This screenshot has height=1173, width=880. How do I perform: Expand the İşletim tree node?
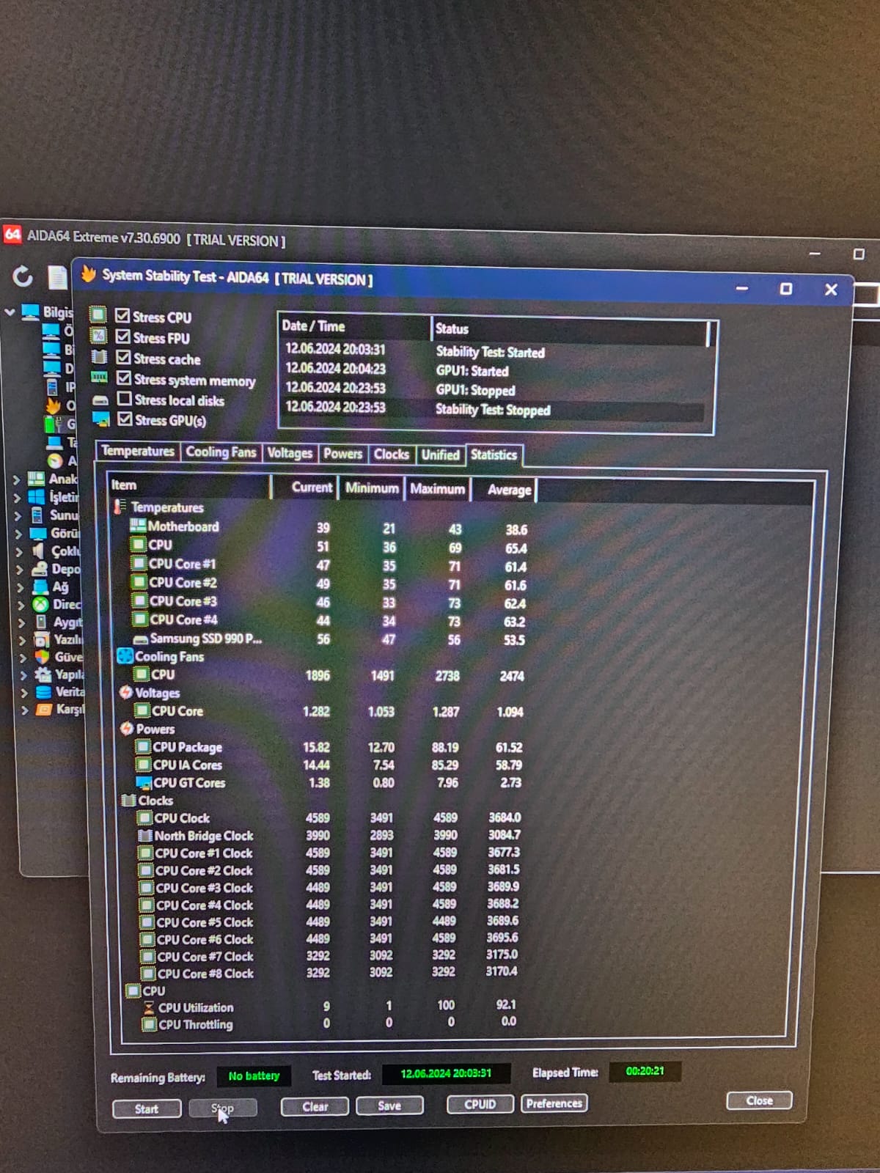click(17, 497)
